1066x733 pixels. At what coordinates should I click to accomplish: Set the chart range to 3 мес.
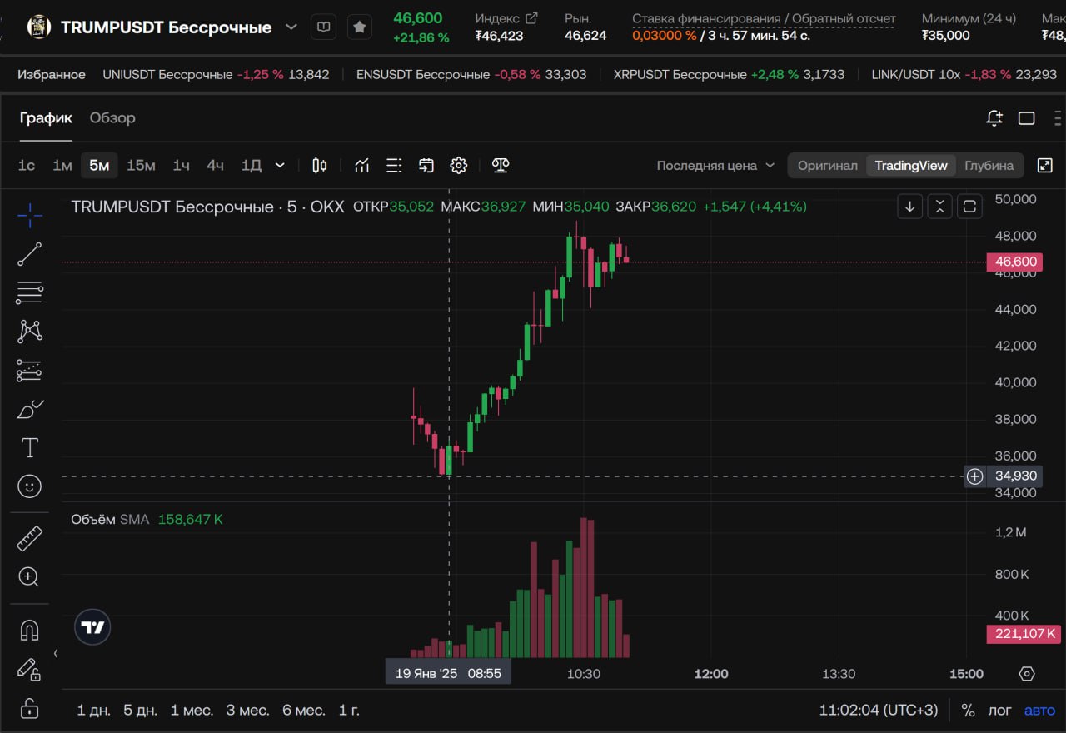pos(247,711)
